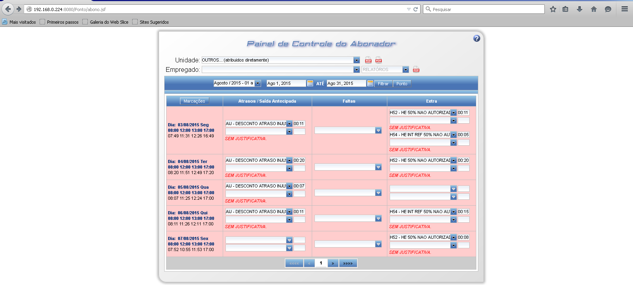Viewport: 633px width, 285px height.
Task: Click the 00:05 extra time field for 03/08/2015
Action: click(x=463, y=135)
